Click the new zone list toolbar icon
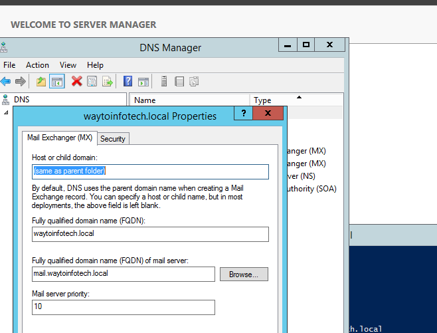Image resolution: width=437 pixels, height=333 pixels. coord(179,82)
